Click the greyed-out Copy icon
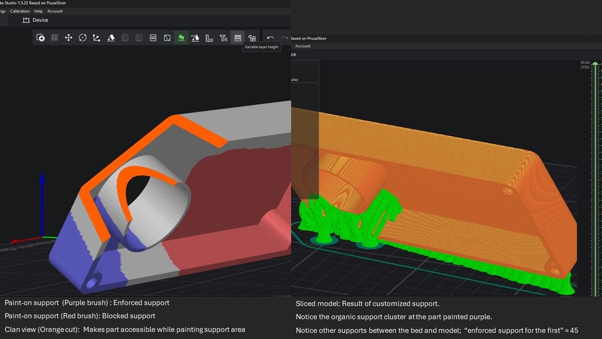 tap(125, 38)
